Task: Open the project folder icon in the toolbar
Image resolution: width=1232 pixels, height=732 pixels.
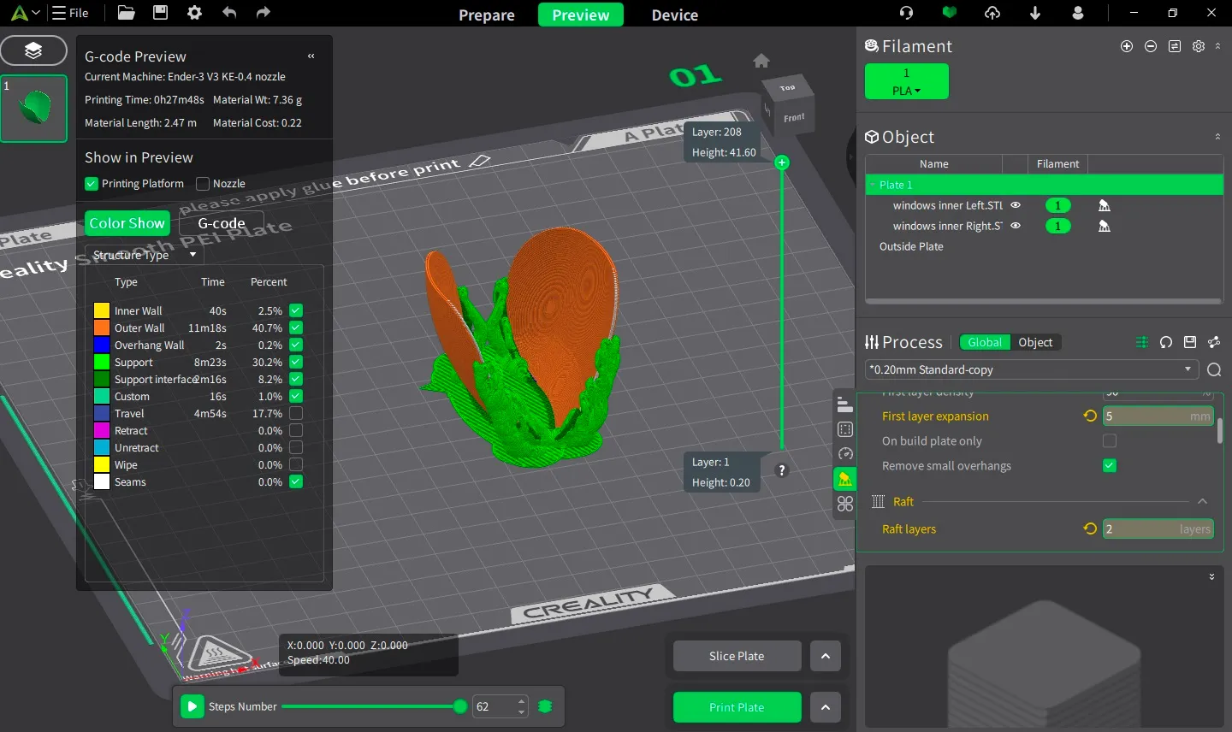Action: [126, 13]
